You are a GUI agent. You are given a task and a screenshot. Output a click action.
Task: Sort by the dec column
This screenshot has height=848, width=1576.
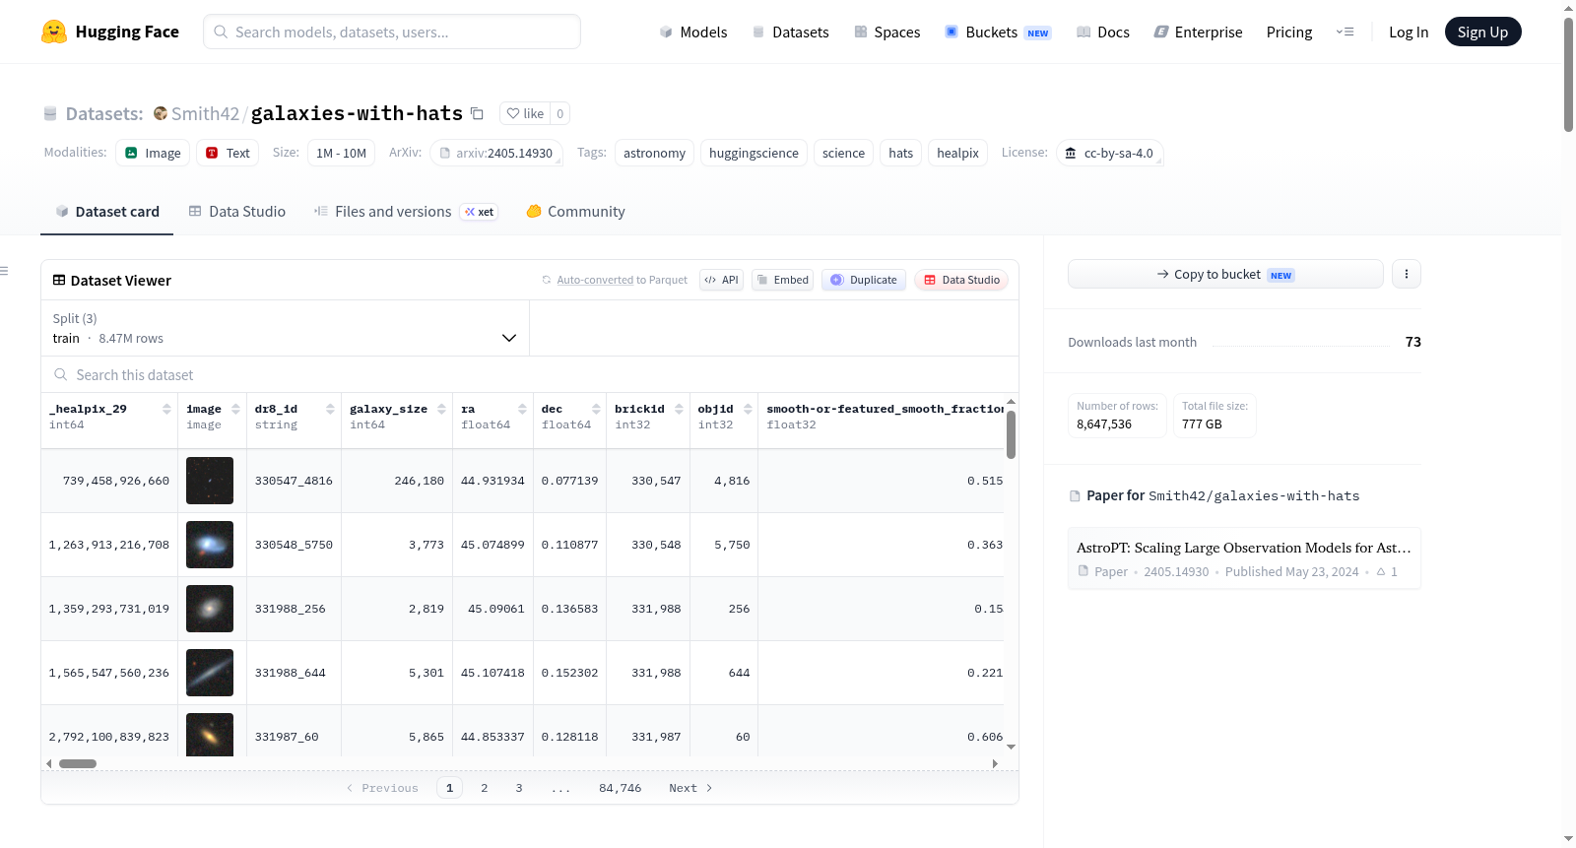coord(596,409)
